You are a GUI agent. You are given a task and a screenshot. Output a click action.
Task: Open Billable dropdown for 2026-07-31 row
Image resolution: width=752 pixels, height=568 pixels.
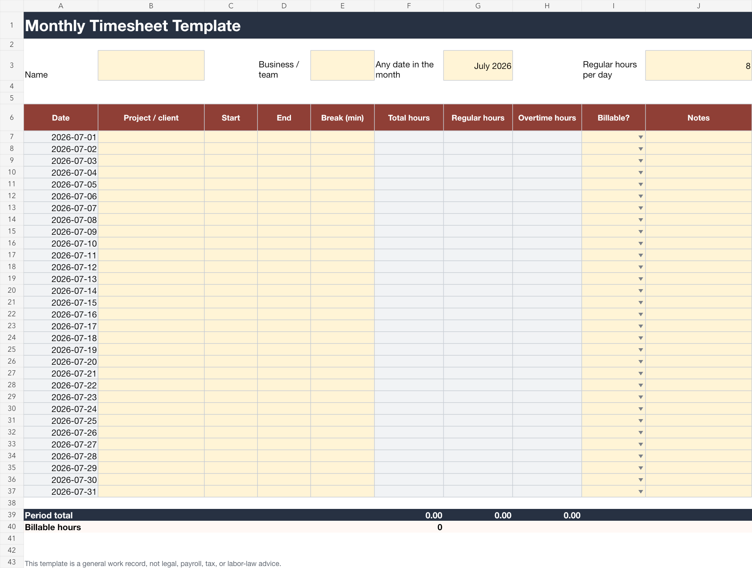[x=641, y=492]
